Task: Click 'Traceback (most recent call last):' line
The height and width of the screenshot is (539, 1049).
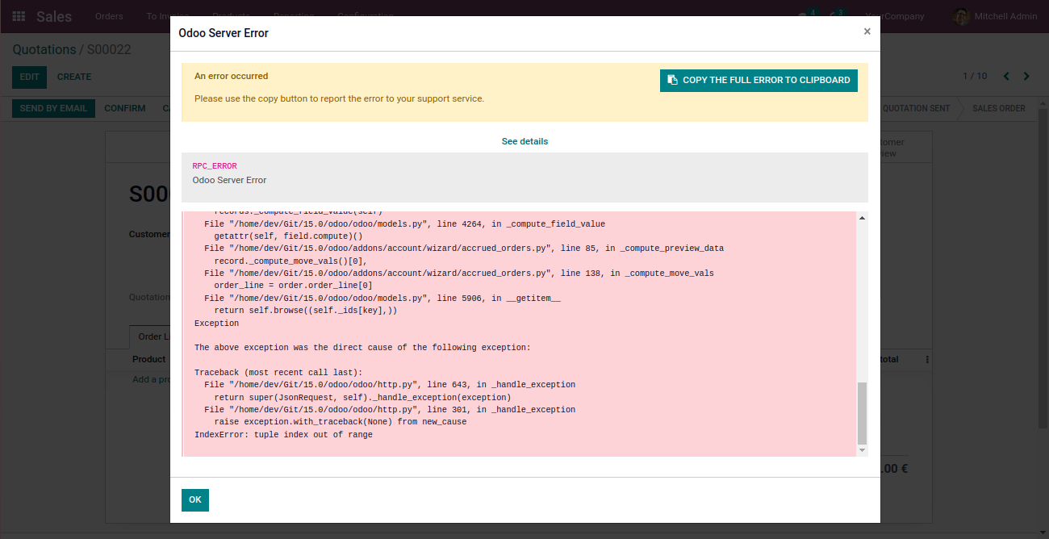Action: click(278, 373)
